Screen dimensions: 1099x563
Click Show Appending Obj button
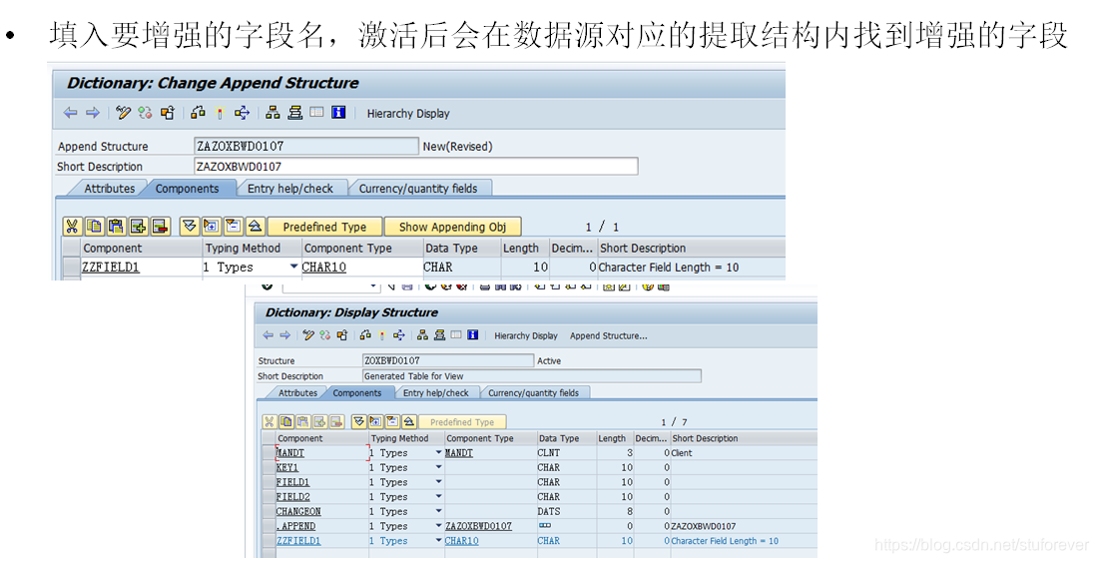[453, 227]
